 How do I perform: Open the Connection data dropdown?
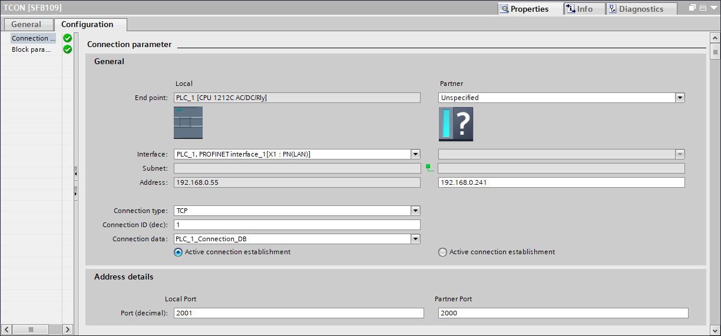(415, 239)
